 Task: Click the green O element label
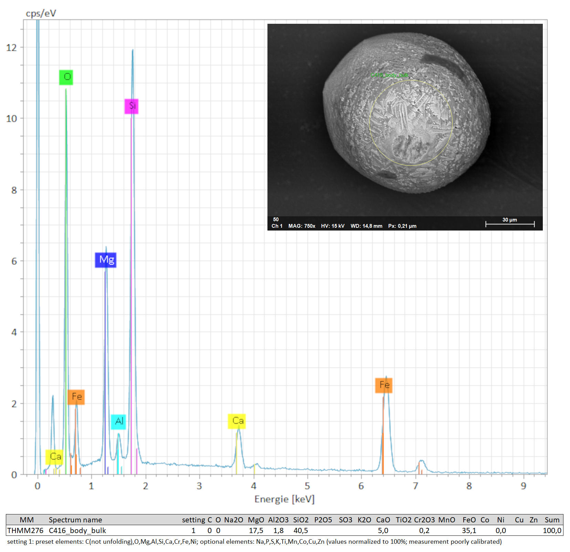pyautogui.click(x=66, y=77)
